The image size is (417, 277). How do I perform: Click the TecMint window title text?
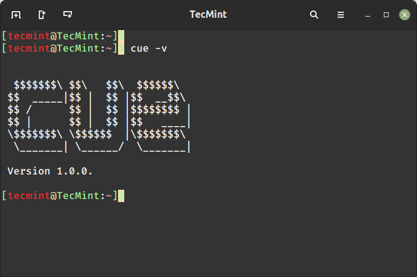pyautogui.click(x=208, y=14)
